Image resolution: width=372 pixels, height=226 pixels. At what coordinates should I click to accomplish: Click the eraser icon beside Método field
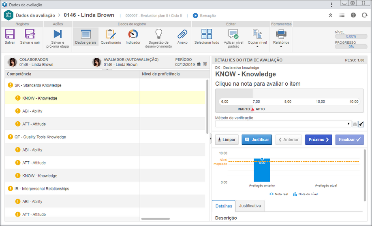pyautogui.click(x=361, y=124)
